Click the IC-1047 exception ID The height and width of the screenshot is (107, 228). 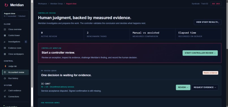(x=46, y=84)
